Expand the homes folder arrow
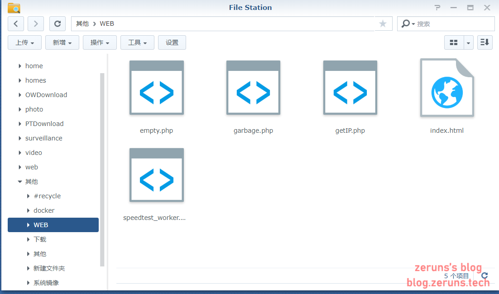Screen dimensions: 499x294 tap(20, 80)
